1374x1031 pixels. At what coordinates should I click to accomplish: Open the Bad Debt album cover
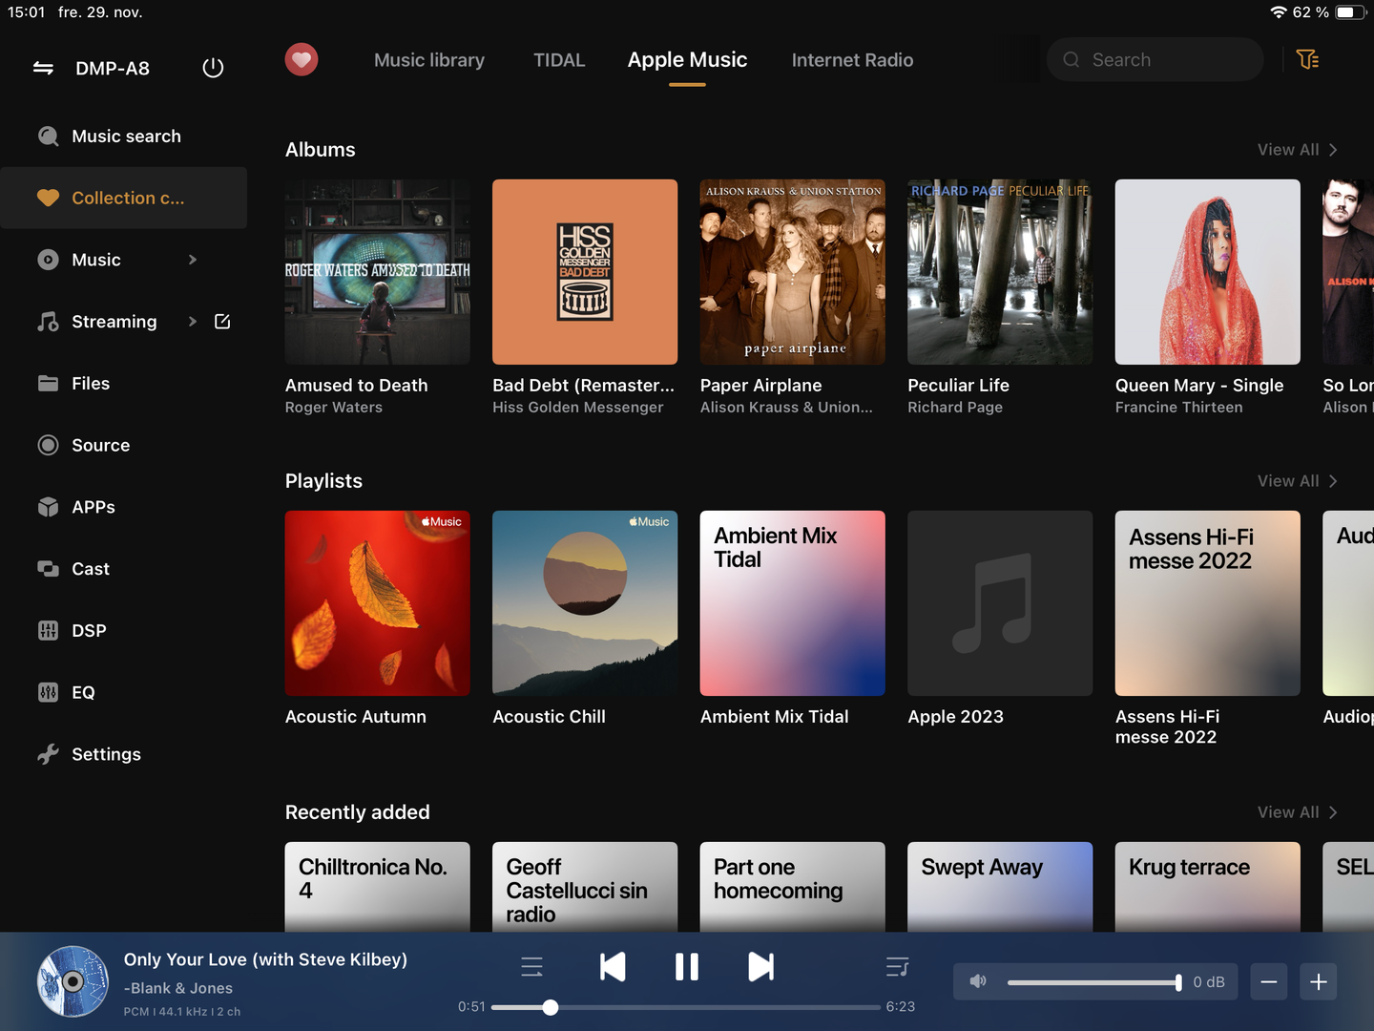585,272
